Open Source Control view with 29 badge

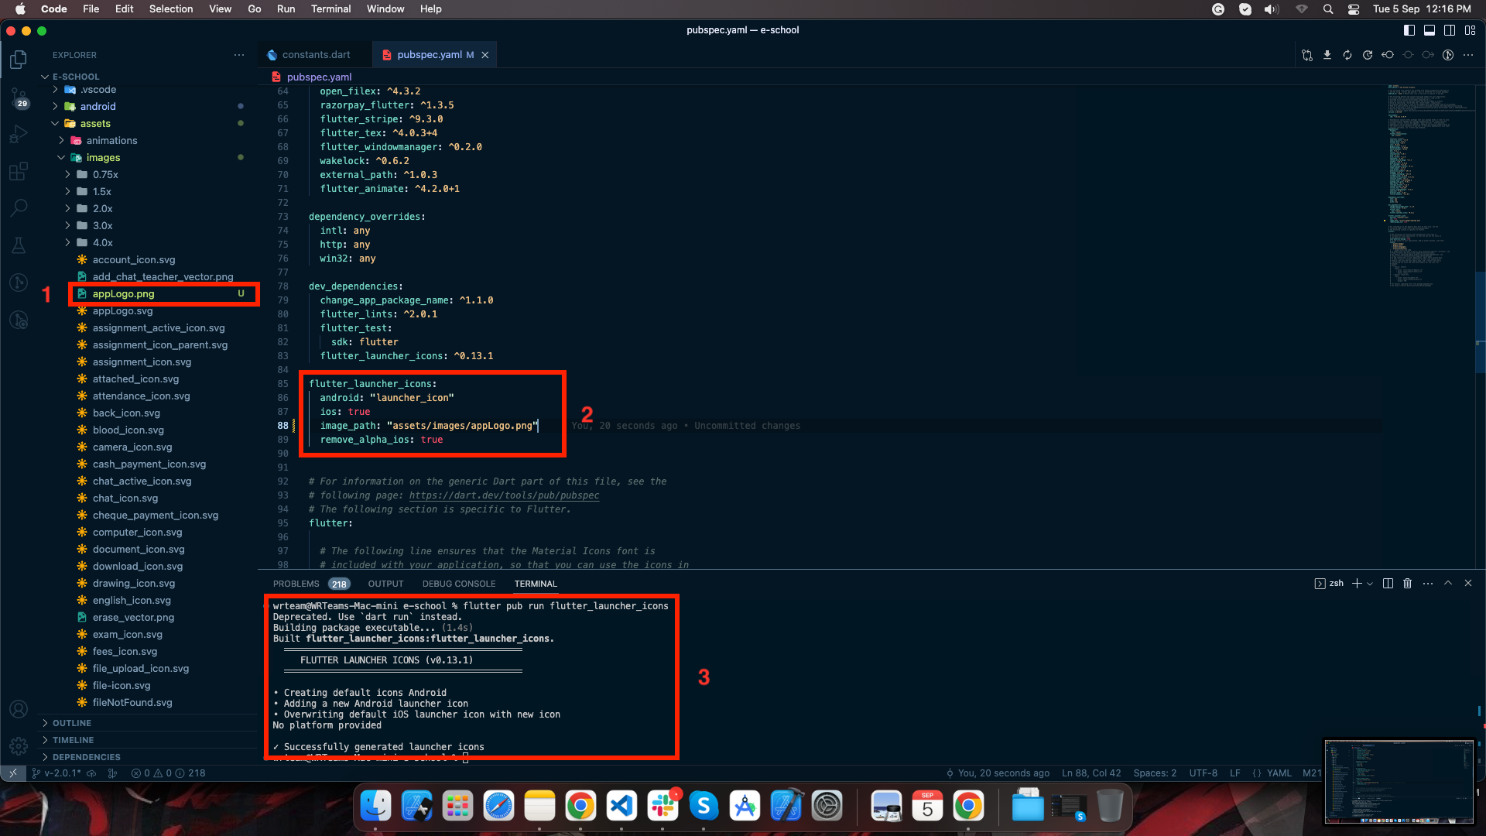click(x=19, y=98)
